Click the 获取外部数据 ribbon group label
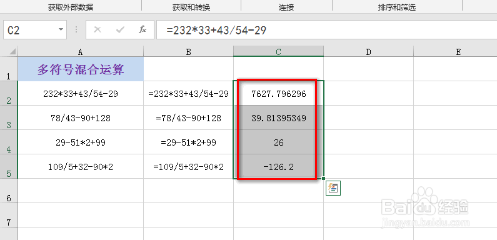Viewport: 497px width, 240px height. point(71,7)
